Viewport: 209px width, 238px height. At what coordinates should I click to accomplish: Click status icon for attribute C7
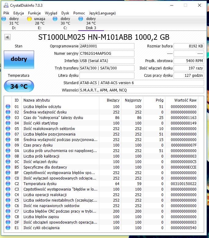(8, 211)
